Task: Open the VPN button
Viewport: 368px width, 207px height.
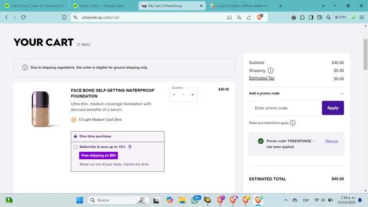Action: [x=340, y=17]
